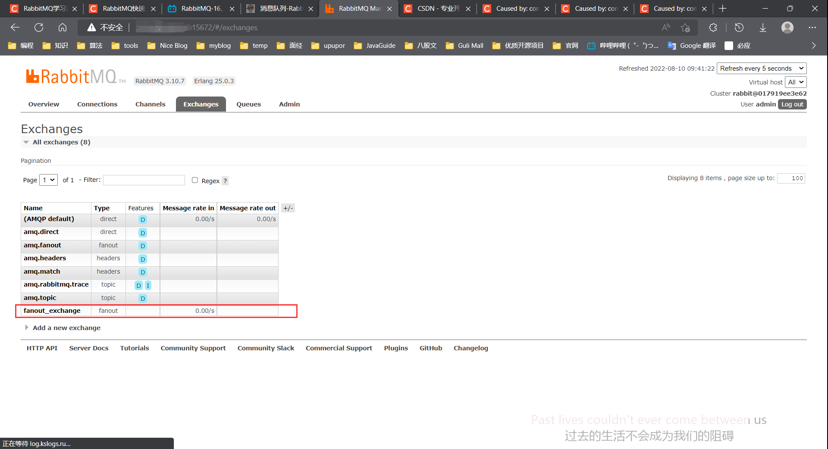Screen dimensions: 828x449
Task: Click the RabbitMQ logo
Action: point(75,77)
